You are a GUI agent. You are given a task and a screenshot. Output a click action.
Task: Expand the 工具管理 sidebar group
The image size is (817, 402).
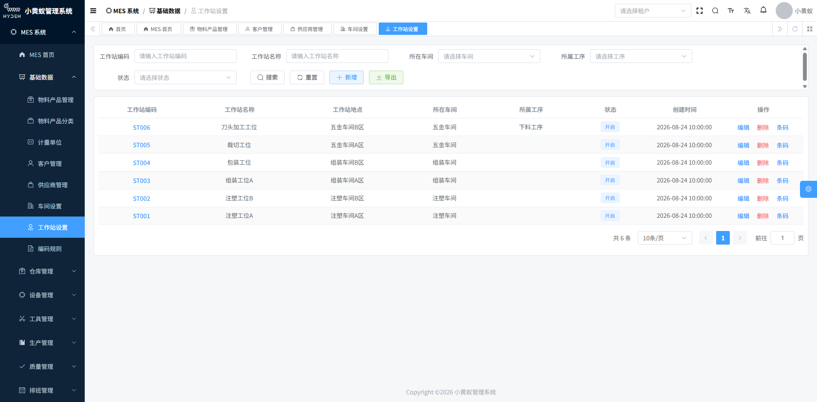click(x=43, y=319)
